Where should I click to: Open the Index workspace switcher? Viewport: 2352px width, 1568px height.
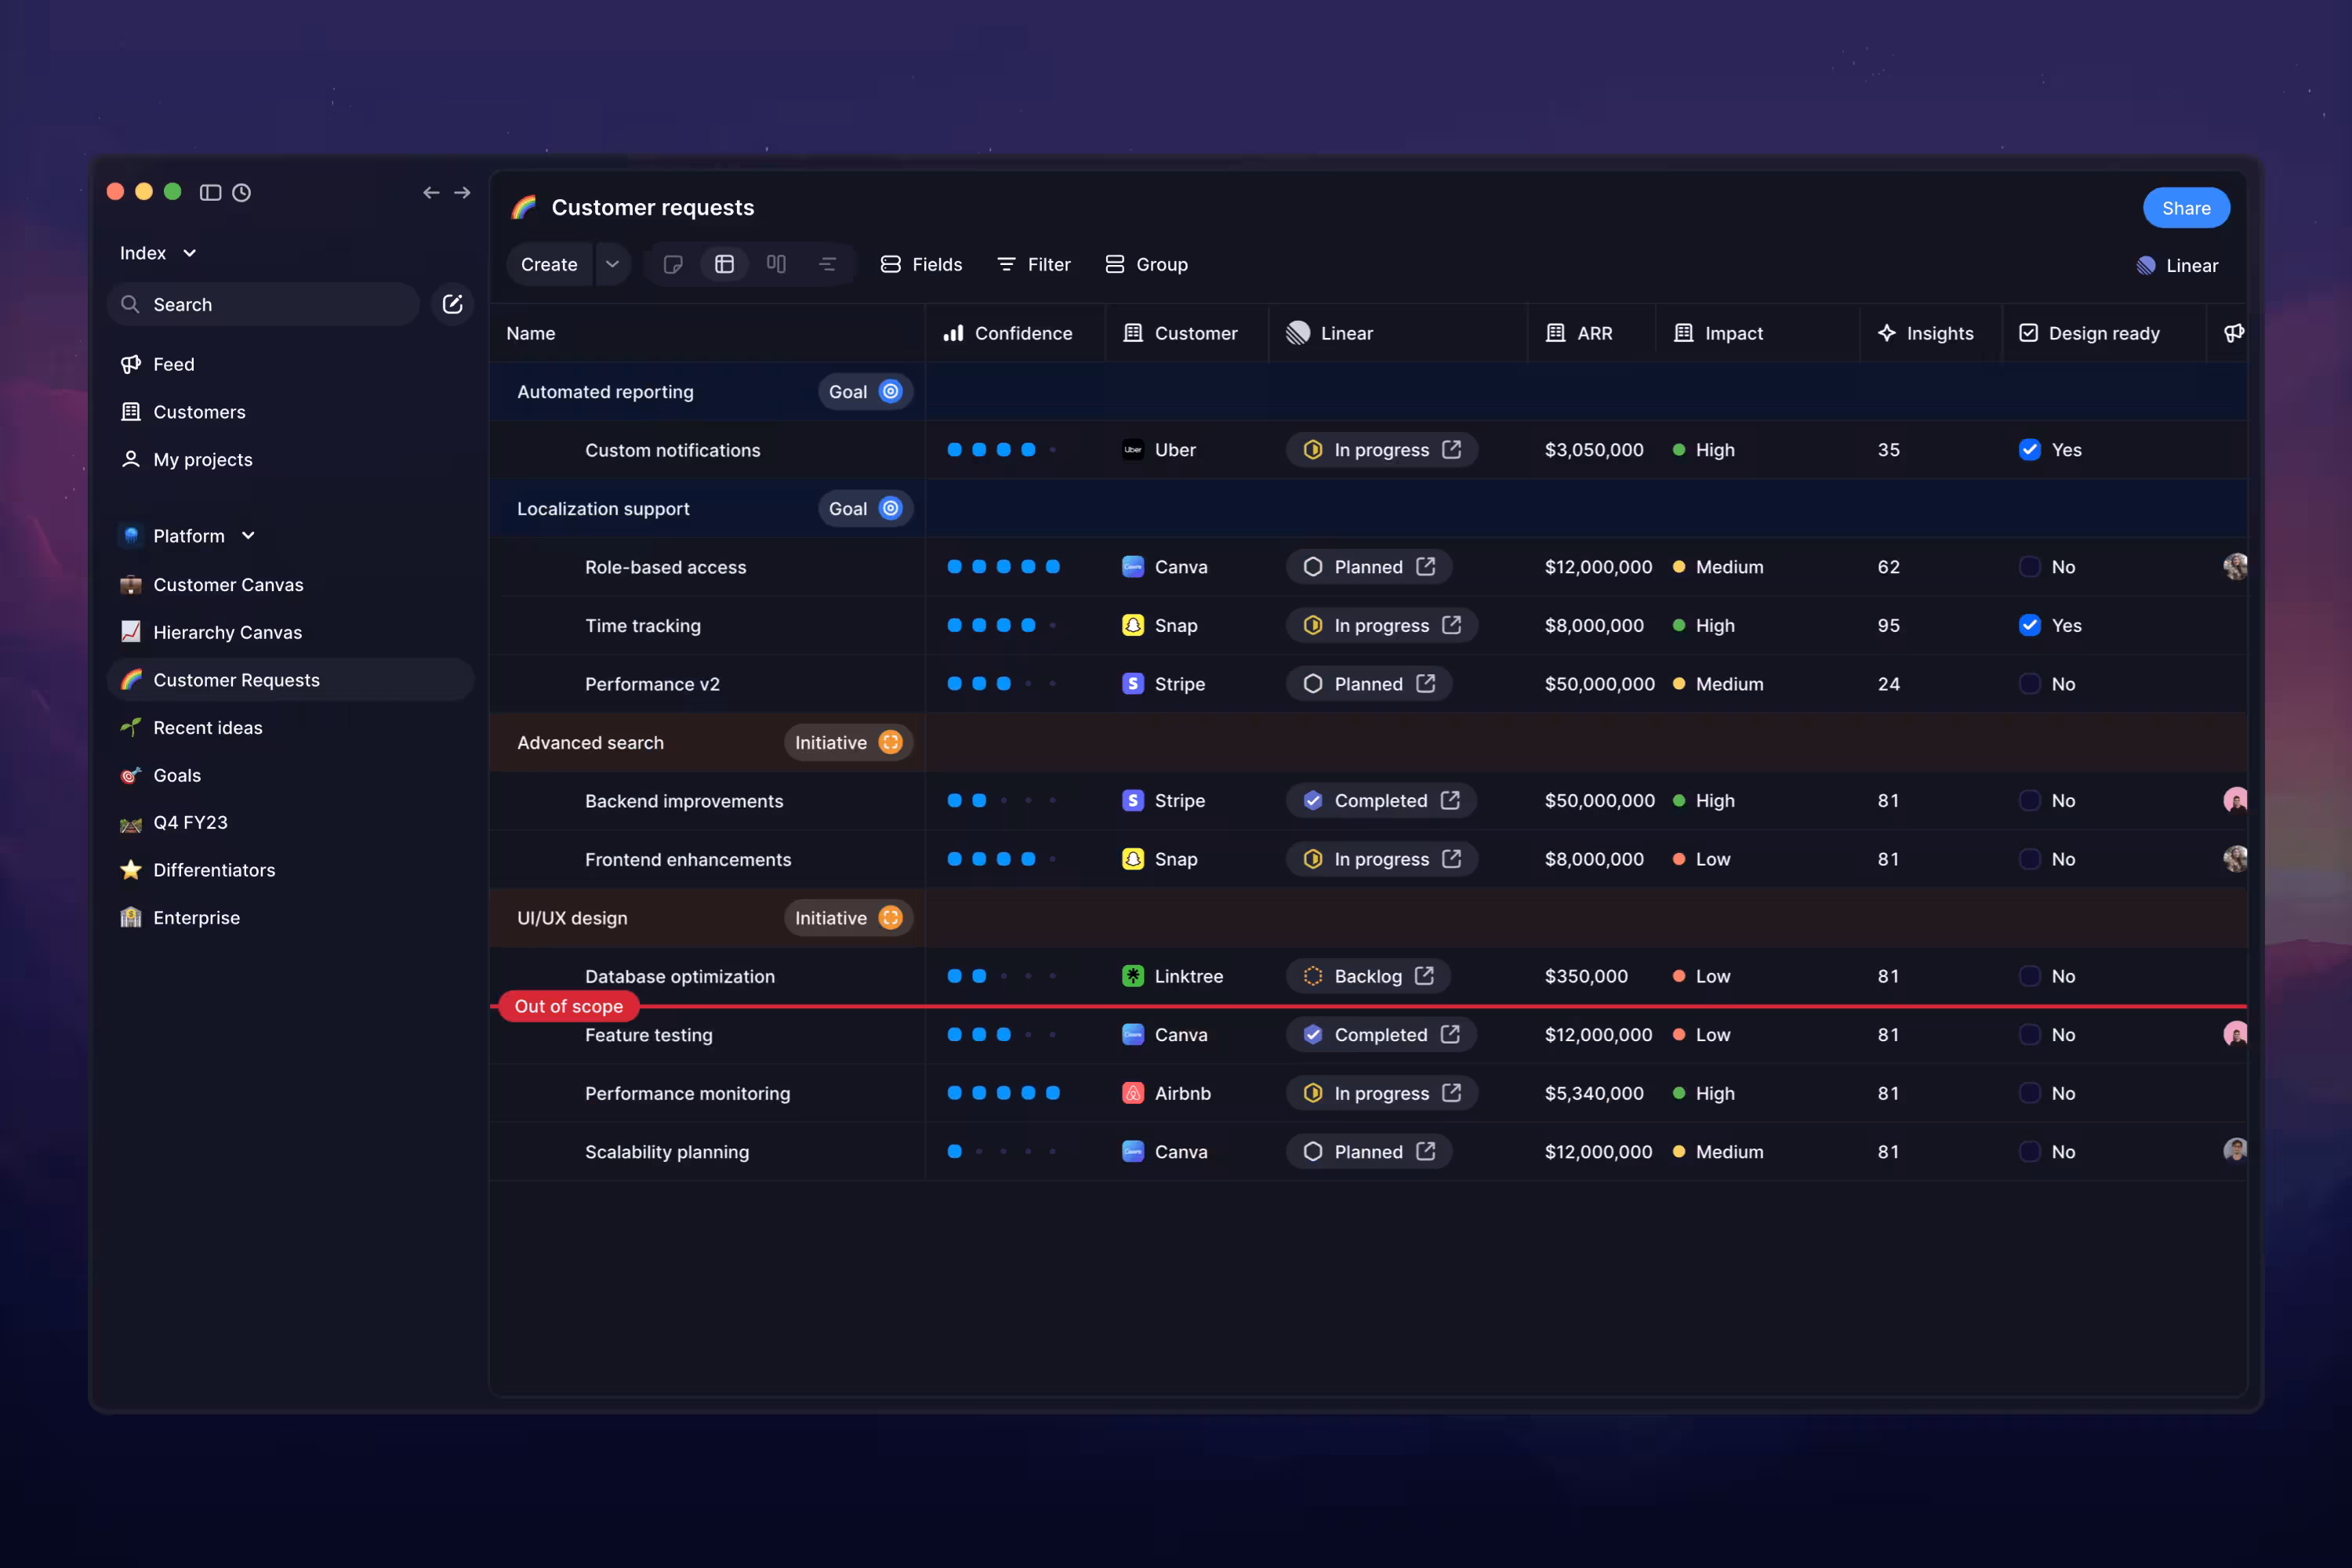tap(157, 252)
